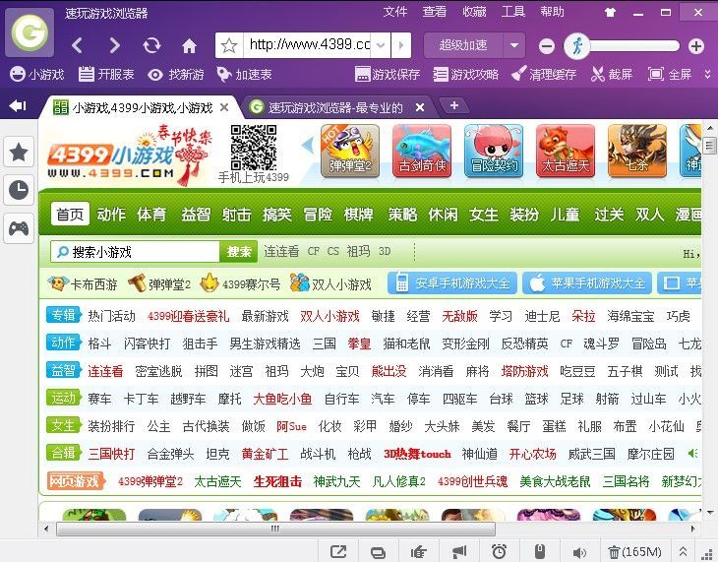The height and width of the screenshot is (562, 718).
Task: Open history clock in left sidebar
Action: [x=19, y=190]
